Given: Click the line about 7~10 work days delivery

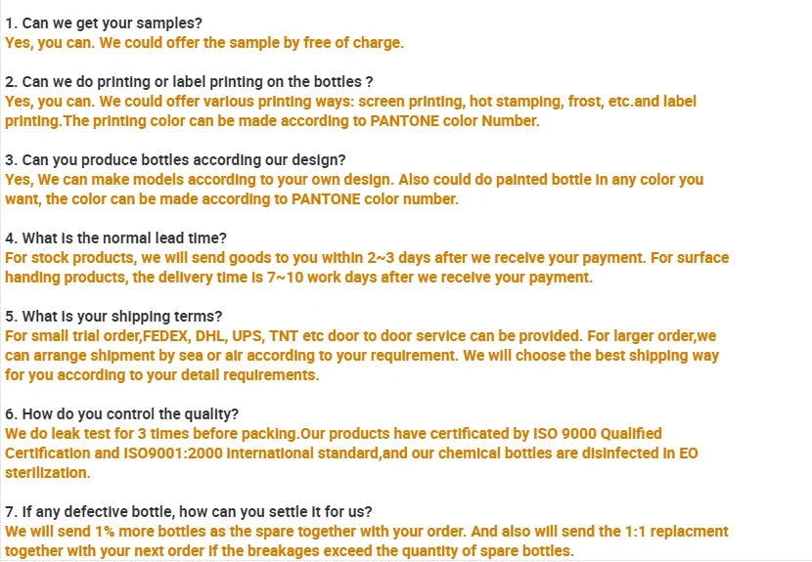Looking at the screenshot, I should pos(298,278).
